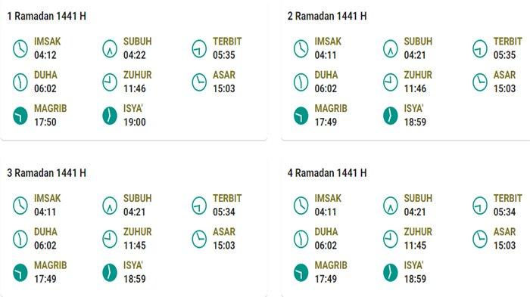Select the 4 Ramadan 1441 H heading
Viewport: 530px width, 297px height.
pos(327,173)
